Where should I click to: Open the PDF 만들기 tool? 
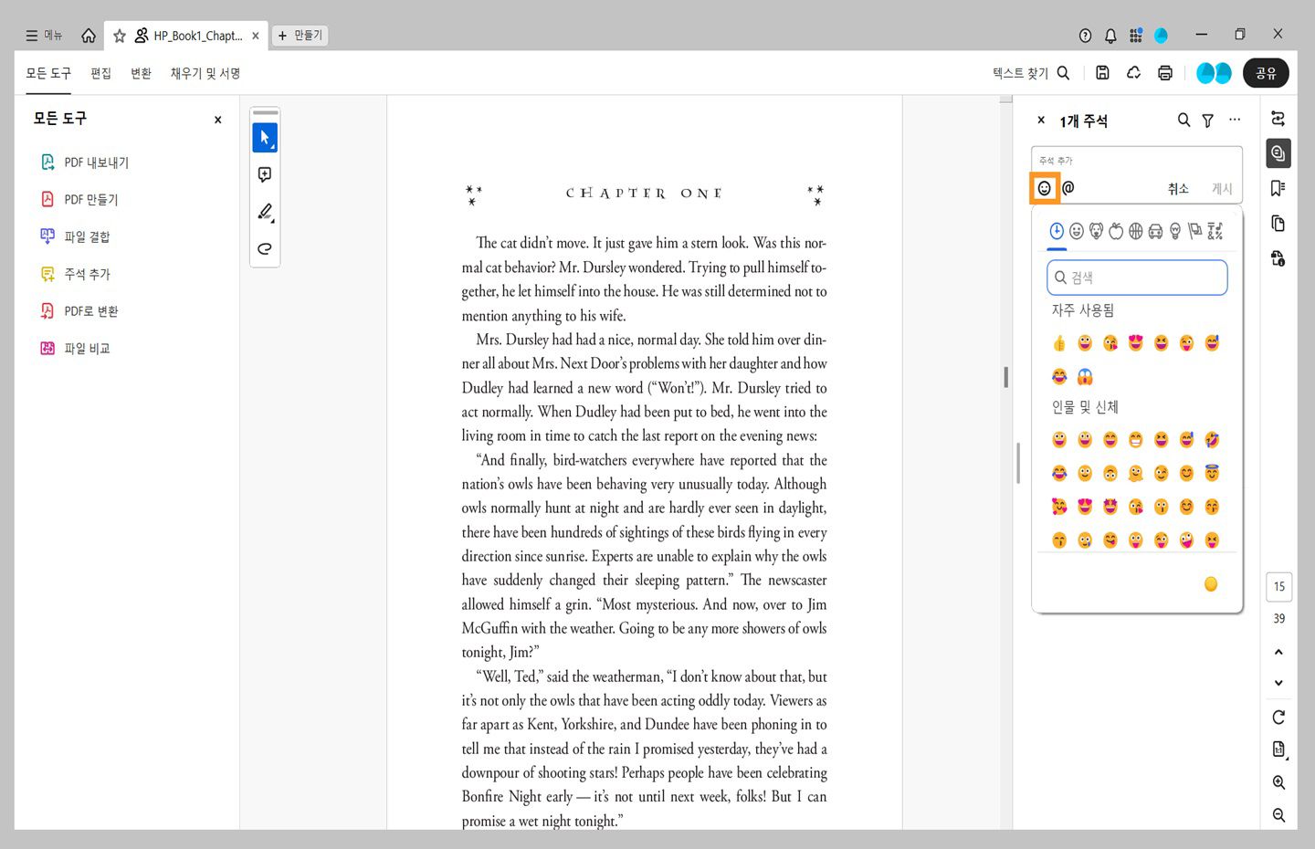point(79,199)
